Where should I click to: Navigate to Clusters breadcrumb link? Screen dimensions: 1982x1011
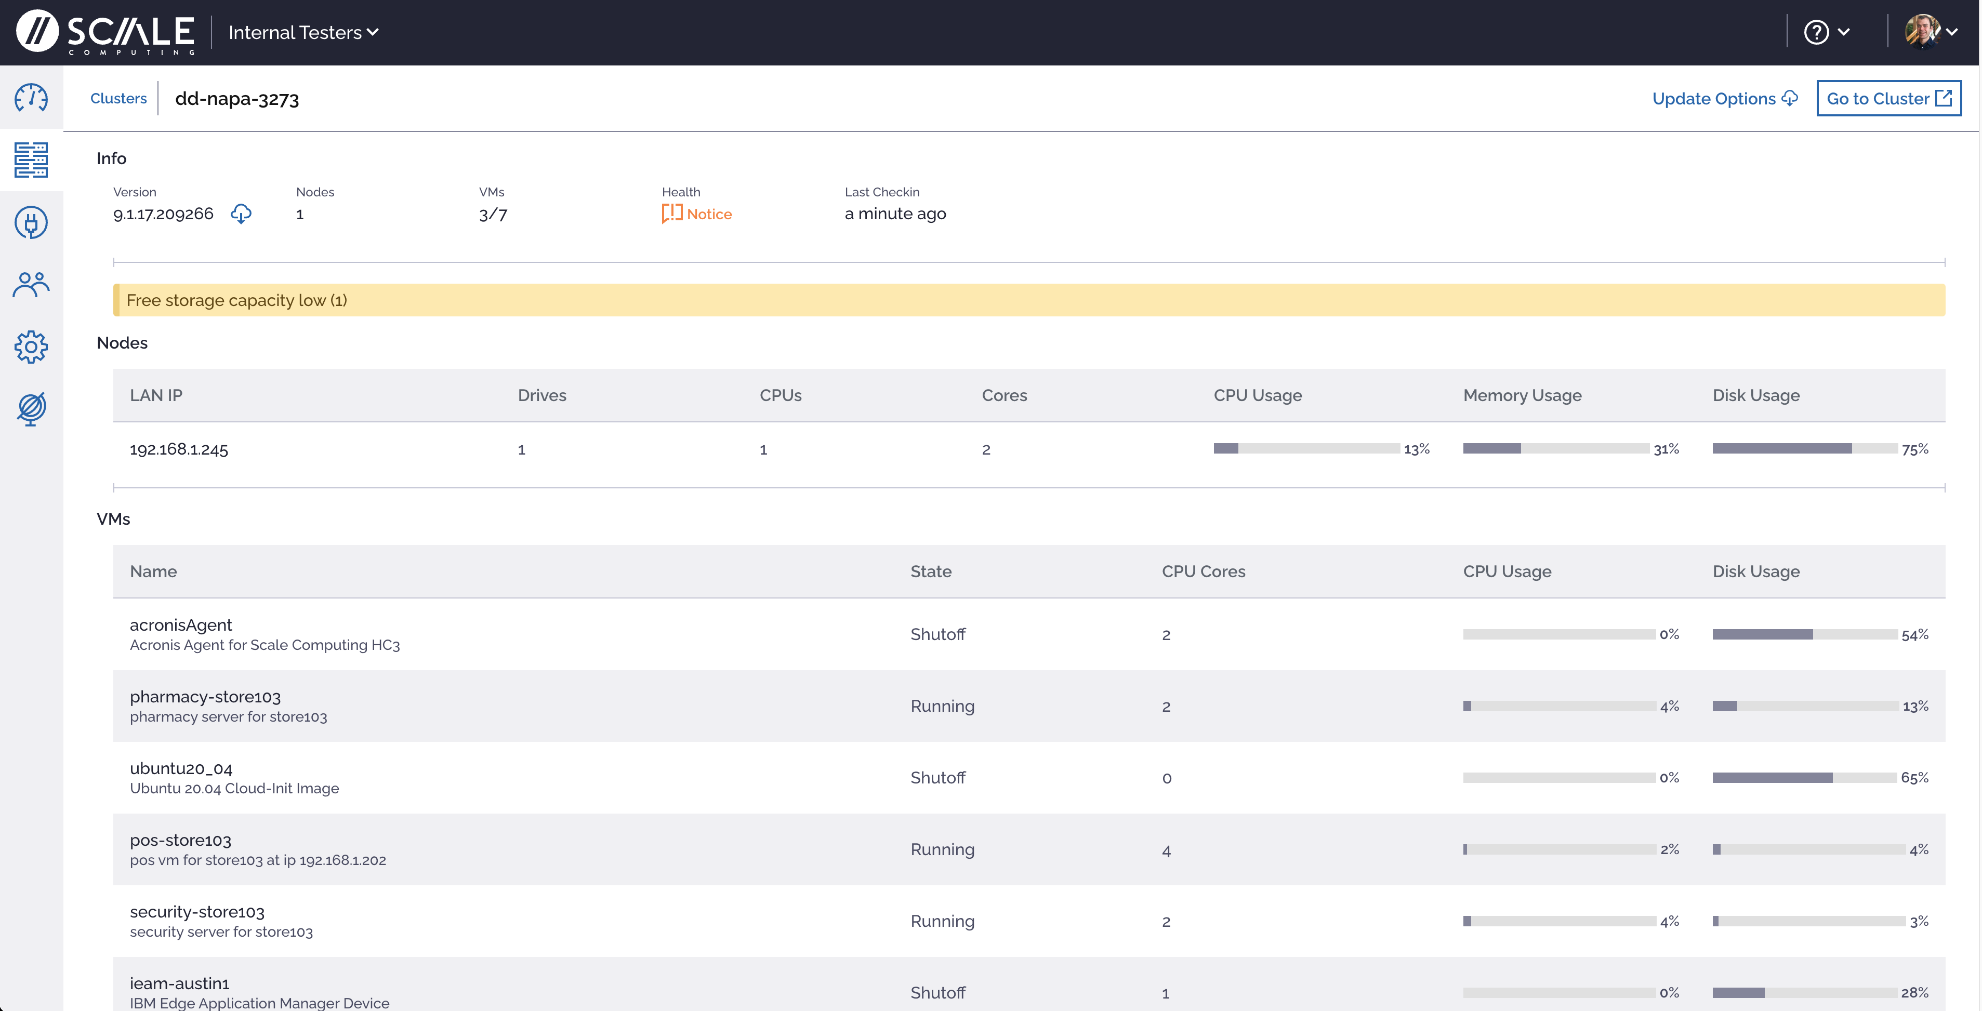pos(118,99)
